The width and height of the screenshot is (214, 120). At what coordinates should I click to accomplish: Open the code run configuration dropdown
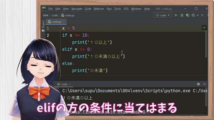163,15
